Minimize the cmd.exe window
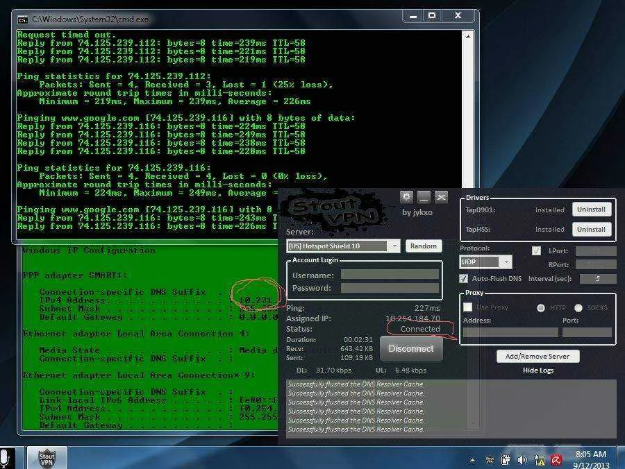The height and width of the screenshot is (469, 625). click(413, 16)
